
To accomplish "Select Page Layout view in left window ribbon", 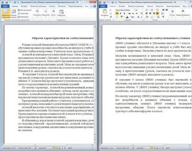I will [x=6, y=14].
